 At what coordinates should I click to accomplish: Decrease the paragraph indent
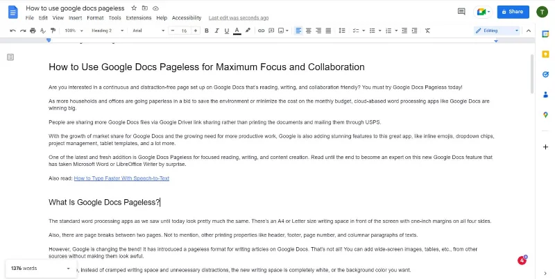click(x=404, y=31)
